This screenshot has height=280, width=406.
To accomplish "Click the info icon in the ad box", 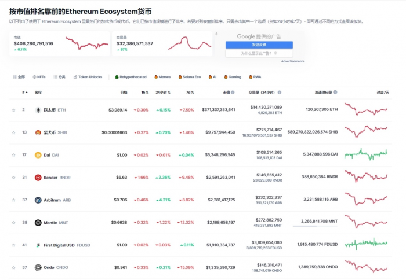I will click(275, 53).
